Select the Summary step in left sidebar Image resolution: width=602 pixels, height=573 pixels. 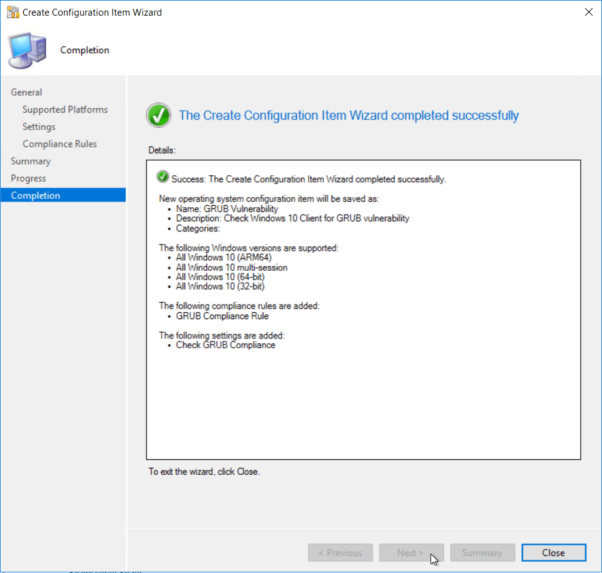[x=31, y=161]
